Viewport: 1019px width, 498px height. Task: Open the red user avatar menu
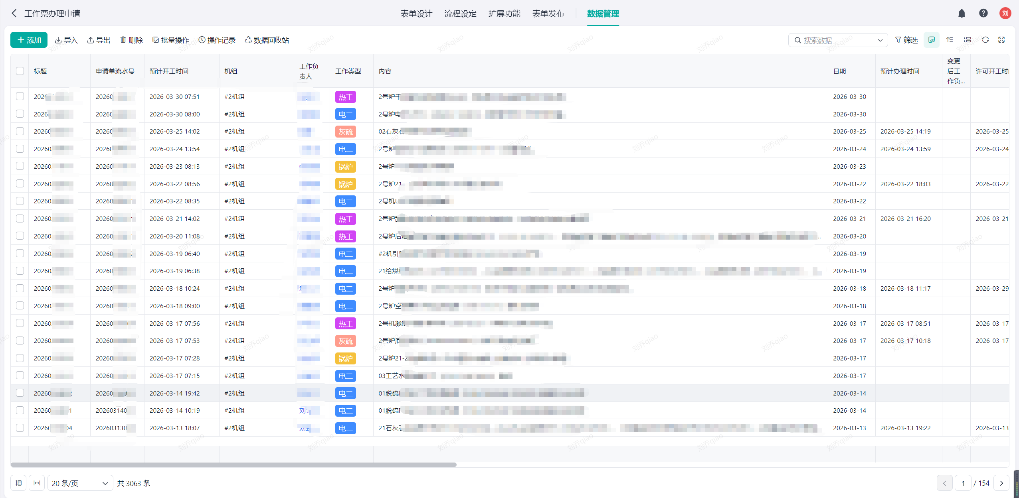point(1005,13)
